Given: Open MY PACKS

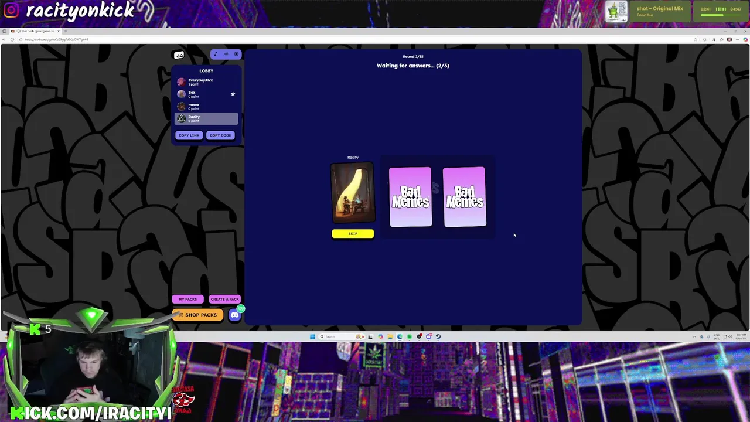Looking at the screenshot, I should point(187,299).
